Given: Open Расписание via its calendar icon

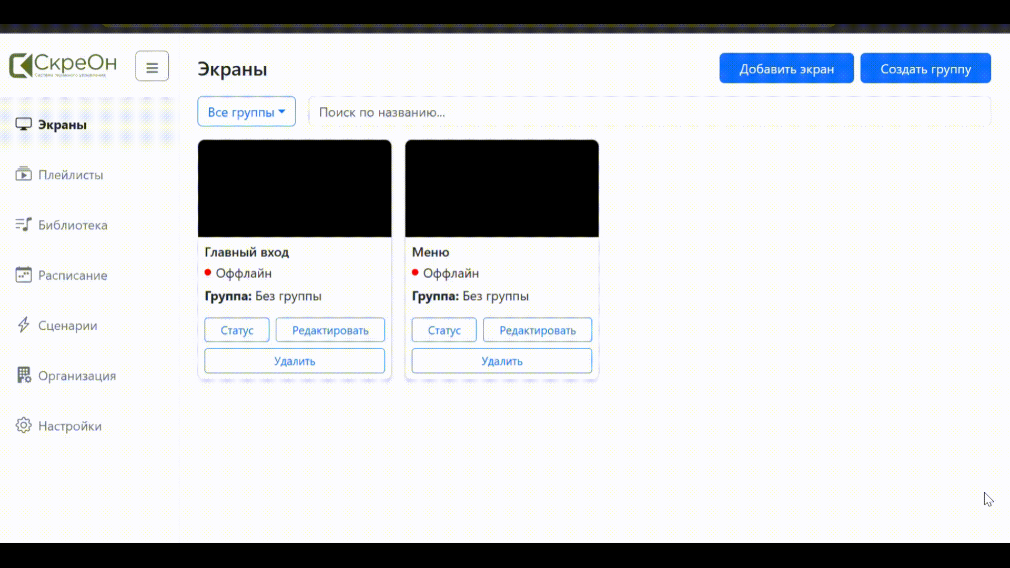Looking at the screenshot, I should pos(23,275).
